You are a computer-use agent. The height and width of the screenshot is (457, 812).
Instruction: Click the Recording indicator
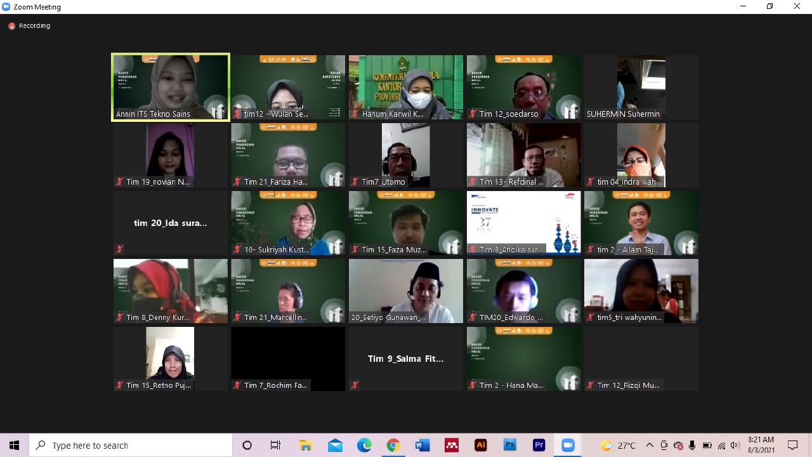tap(29, 26)
